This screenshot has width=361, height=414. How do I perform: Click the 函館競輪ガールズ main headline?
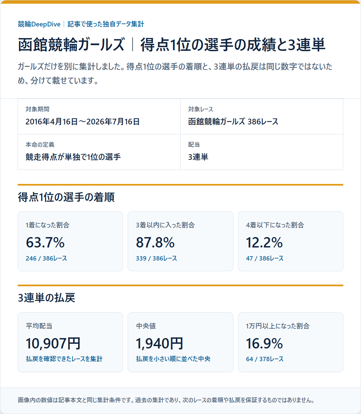click(171, 45)
